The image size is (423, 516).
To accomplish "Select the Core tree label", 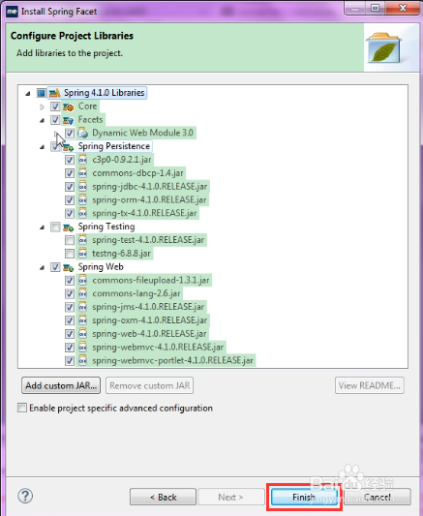I will point(87,106).
